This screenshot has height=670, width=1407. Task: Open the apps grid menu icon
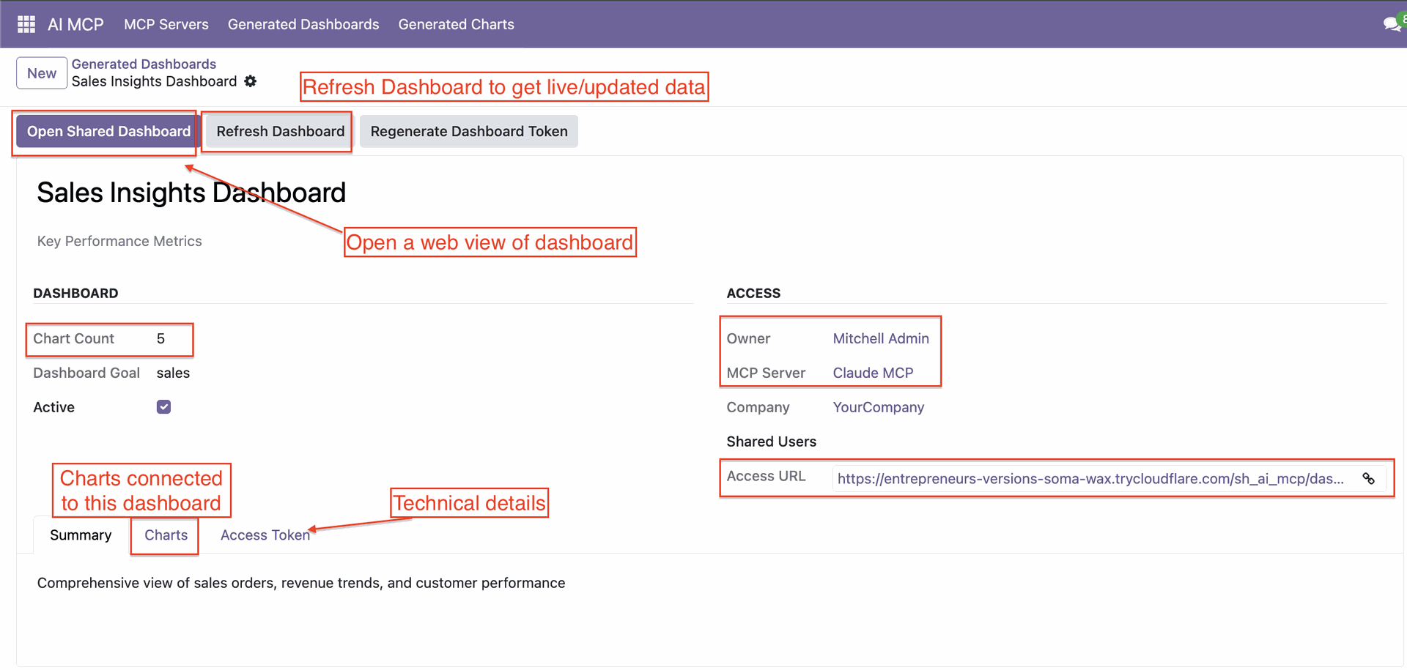pos(26,24)
